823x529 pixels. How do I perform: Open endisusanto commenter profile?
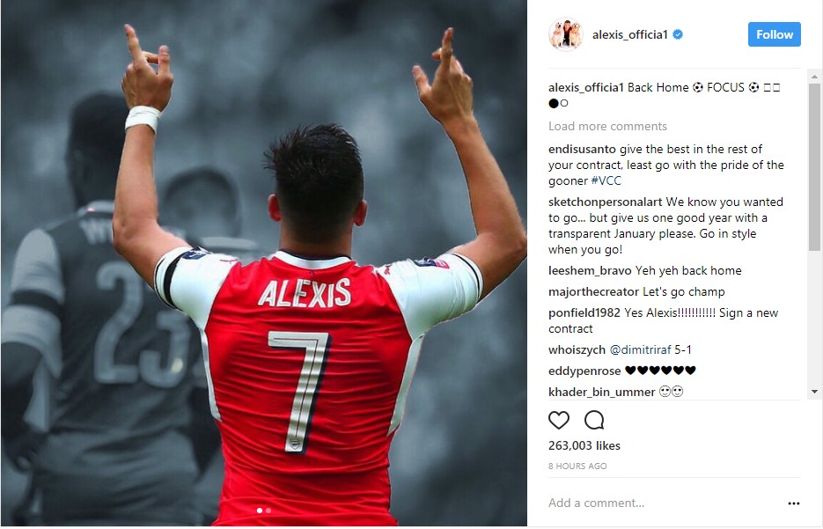coord(582,149)
